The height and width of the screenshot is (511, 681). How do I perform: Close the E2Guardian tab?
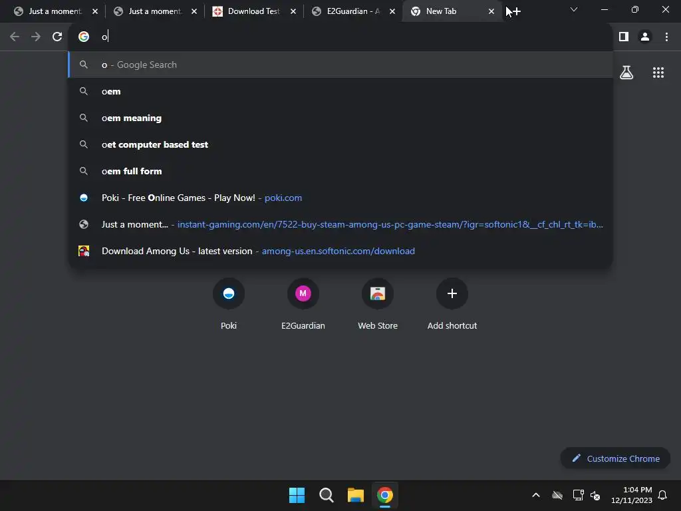coord(392,12)
